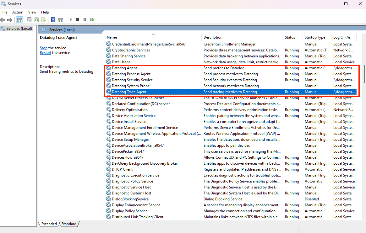This screenshot has width=366, height=233.
Task: Click the Start Service play icon
Action: (x=71, y=20)
